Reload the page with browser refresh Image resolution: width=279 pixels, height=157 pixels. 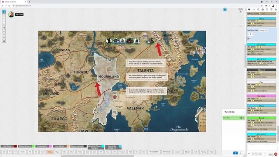(x=10, y=6)
